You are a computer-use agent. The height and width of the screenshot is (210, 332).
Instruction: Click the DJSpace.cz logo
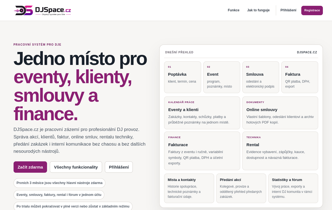click(42, 11)
